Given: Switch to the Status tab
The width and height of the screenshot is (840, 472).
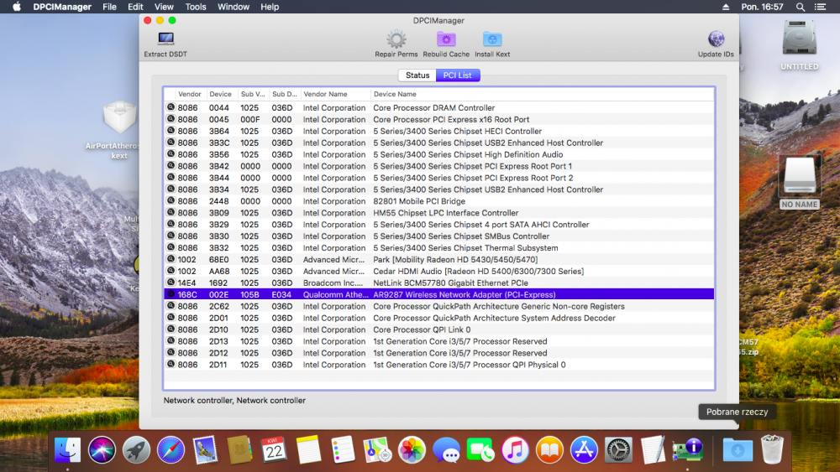Looking at the screenshot, I should tap(417, 75).
